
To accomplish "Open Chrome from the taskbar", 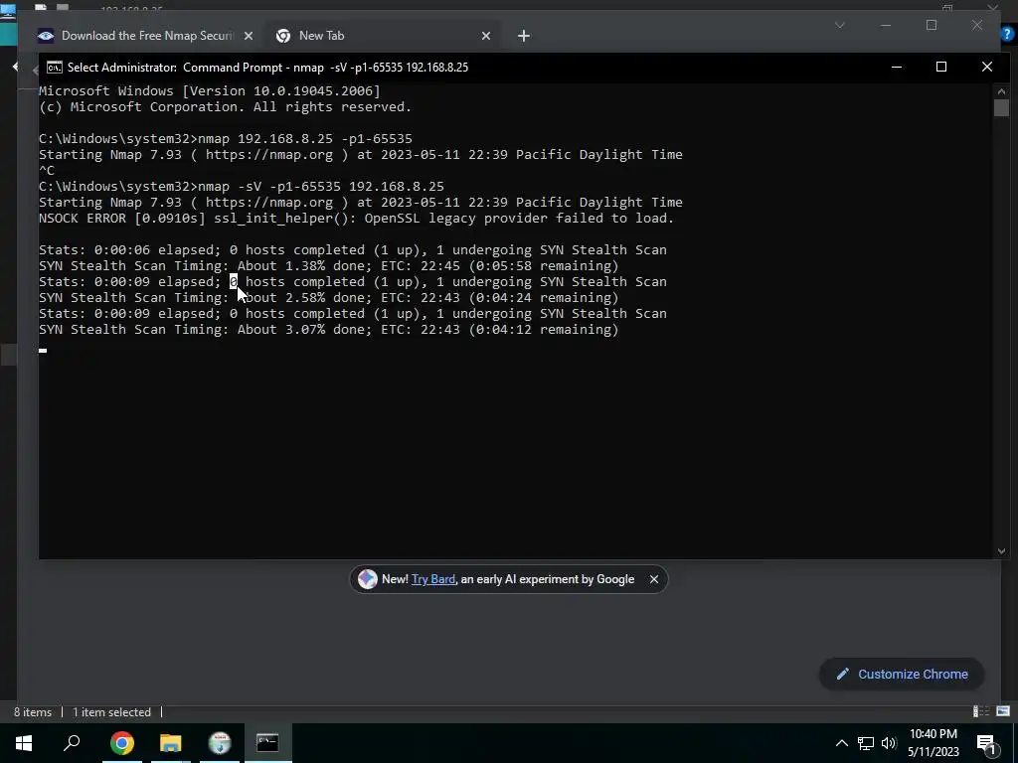I will 122,743.
